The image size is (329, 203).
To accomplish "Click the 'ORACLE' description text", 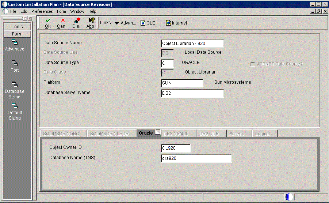I will 191,63.
